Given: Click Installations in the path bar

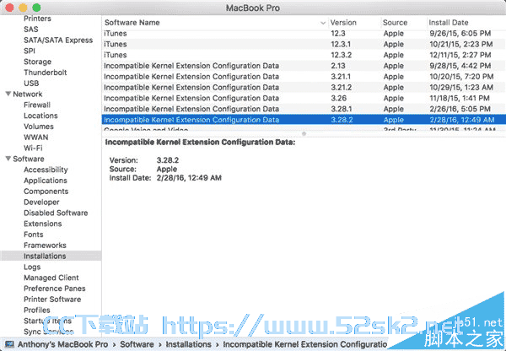Looking at the screenshot, I should click(x=188, y=344).
